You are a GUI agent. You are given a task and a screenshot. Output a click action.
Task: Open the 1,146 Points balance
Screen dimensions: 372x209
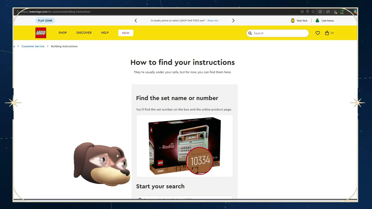pos(328,21)
